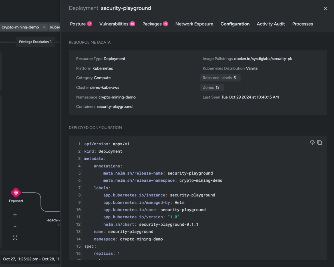The image size is (334, 267).
Task: Click Resource Type Deployment value
Action: click(x=114, y=59)
